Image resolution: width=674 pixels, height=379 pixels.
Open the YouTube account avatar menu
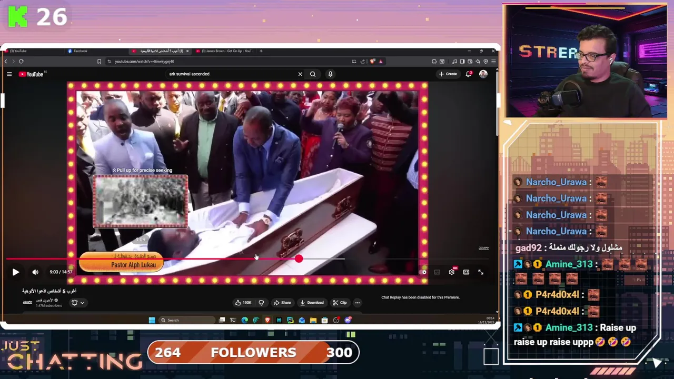[x=483, y=74]
